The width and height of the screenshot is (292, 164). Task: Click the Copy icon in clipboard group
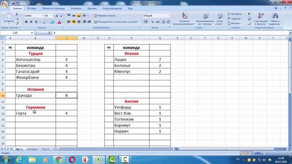(x=17, y=19)
